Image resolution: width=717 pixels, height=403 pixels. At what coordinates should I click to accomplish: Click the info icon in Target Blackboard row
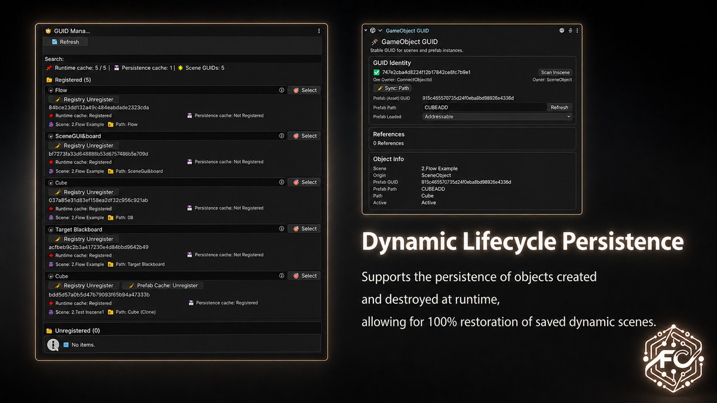(x=281, y=229)
